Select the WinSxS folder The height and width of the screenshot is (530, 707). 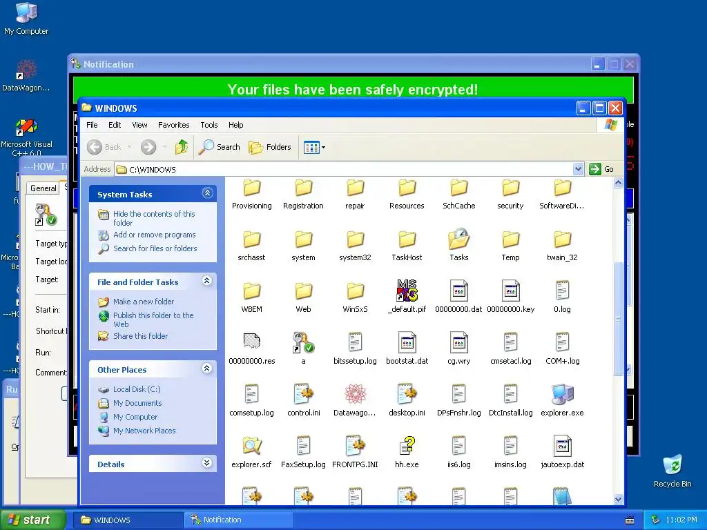pos(355,298)
